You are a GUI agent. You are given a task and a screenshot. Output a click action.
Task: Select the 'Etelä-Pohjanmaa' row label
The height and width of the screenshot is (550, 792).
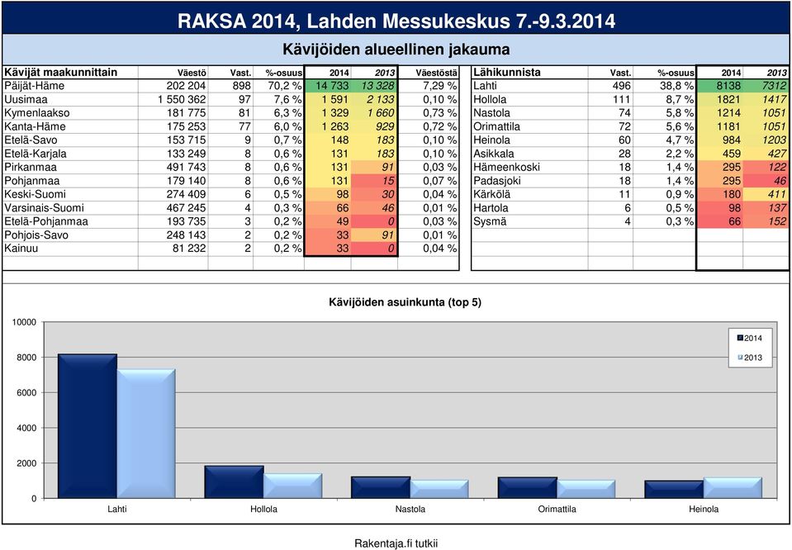pyautogui.click(x=46, y=221)
